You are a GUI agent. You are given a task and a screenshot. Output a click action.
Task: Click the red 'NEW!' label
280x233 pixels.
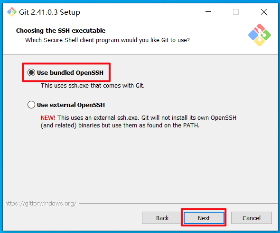(48, 118)
